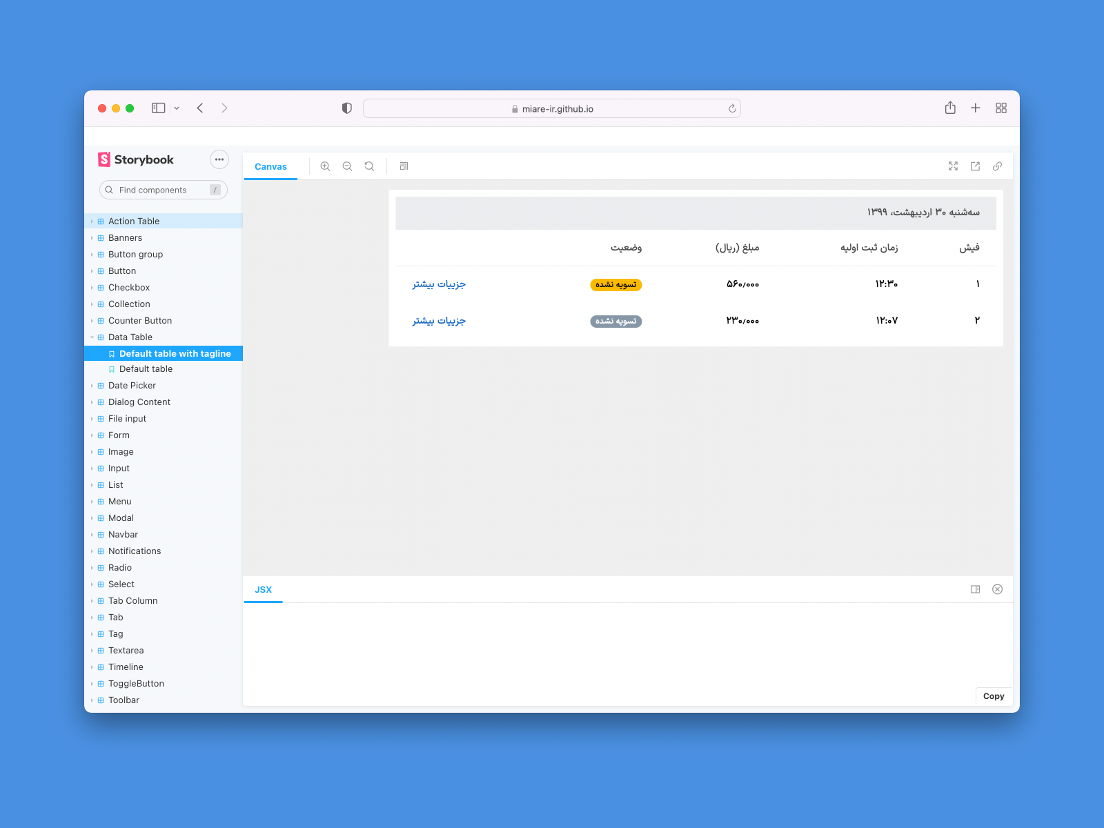
Task: Expand the Date Picker component
Action: click(164, 385)
